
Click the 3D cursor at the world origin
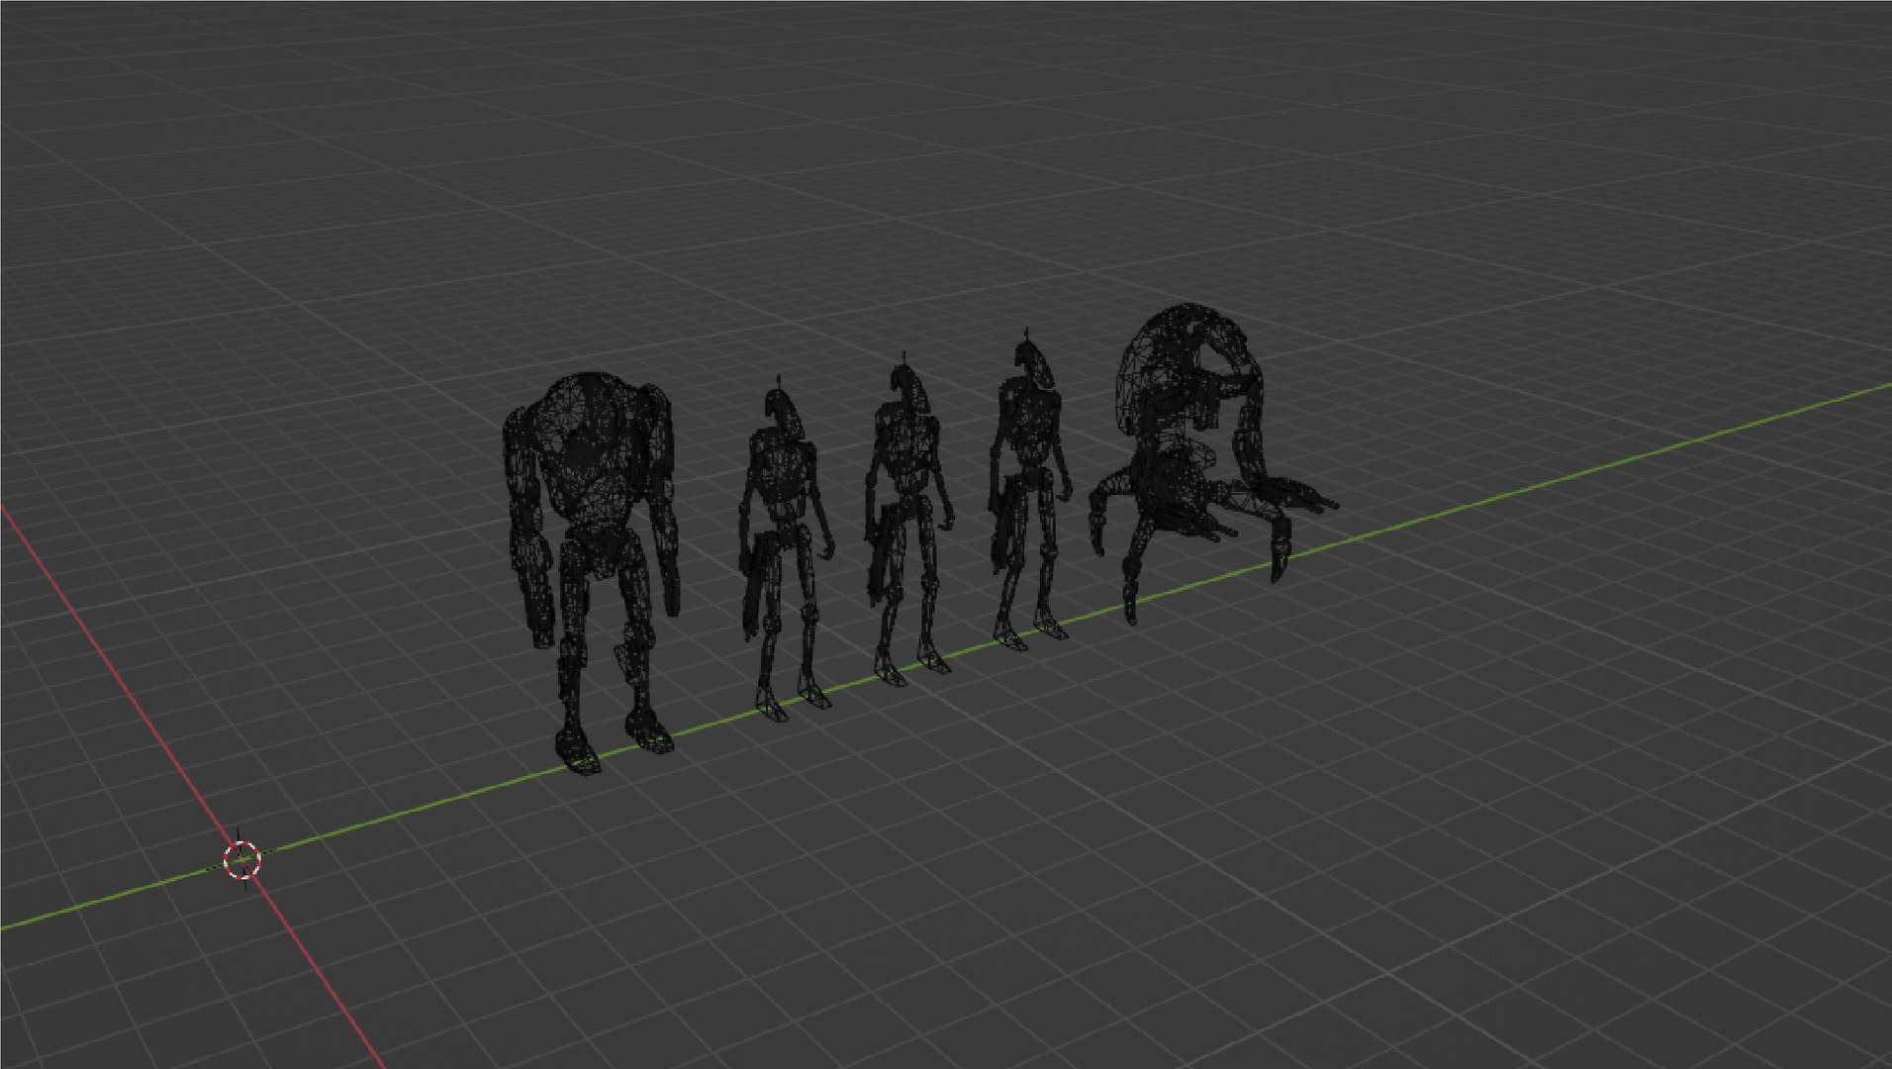tap(242, 860)
